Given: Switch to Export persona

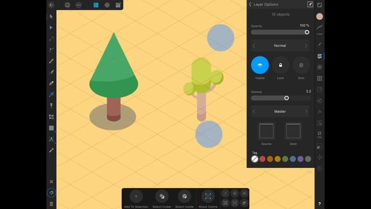Looking at the screenshot, I should (x=118, y=5).
